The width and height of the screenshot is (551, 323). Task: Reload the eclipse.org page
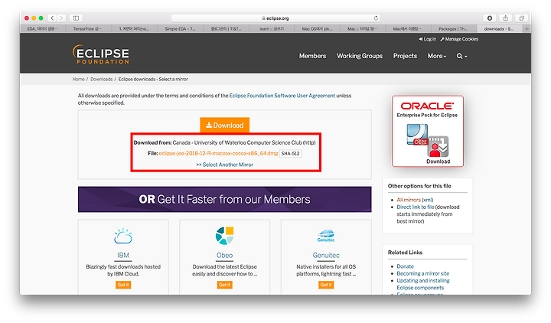pos(376,18)
